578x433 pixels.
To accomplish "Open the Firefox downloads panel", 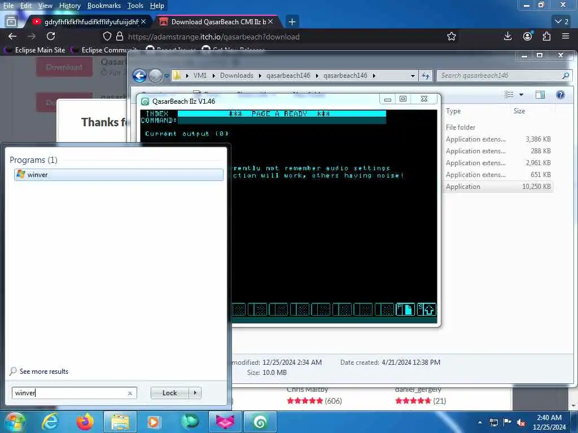I will coord(507,36).
